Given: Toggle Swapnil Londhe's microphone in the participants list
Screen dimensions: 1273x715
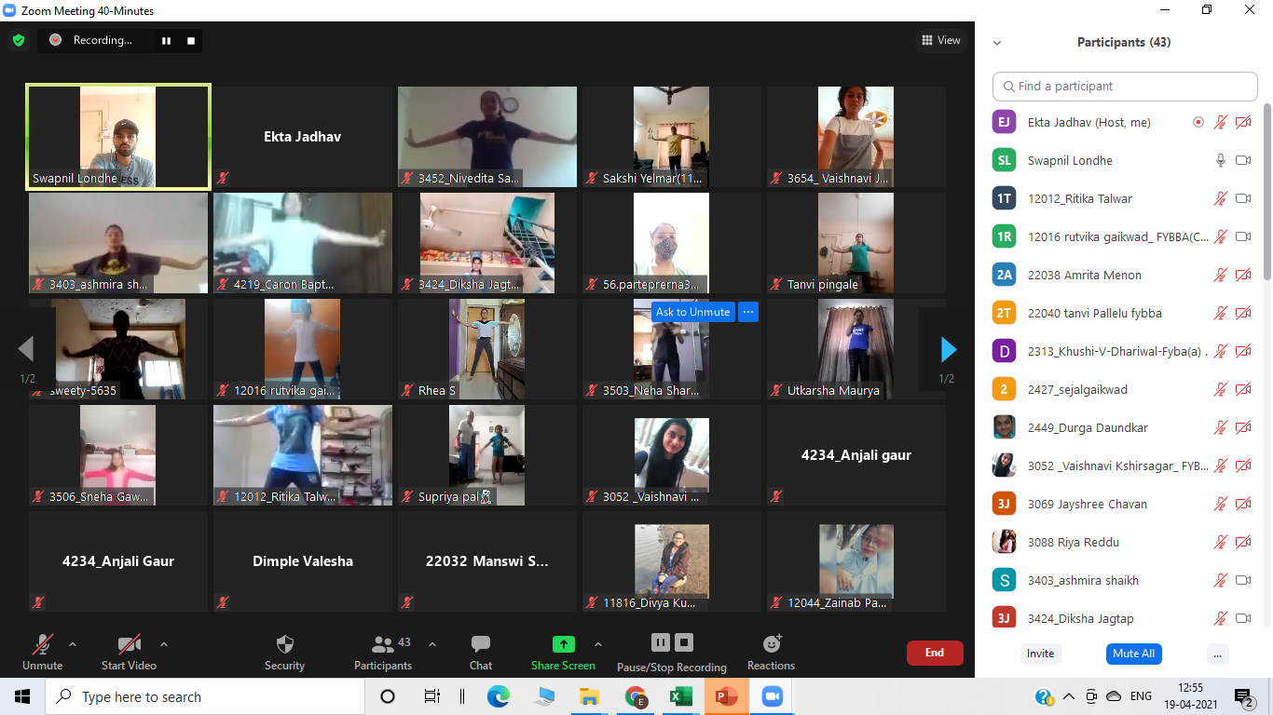Looking at the screenshot, I should pyautogui.click(x=1220, y=160).
